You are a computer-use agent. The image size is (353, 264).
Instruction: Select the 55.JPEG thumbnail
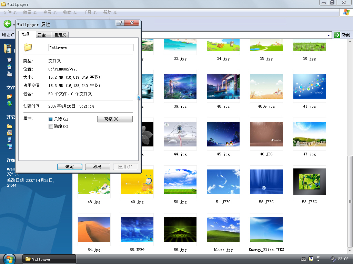(137, 230)
